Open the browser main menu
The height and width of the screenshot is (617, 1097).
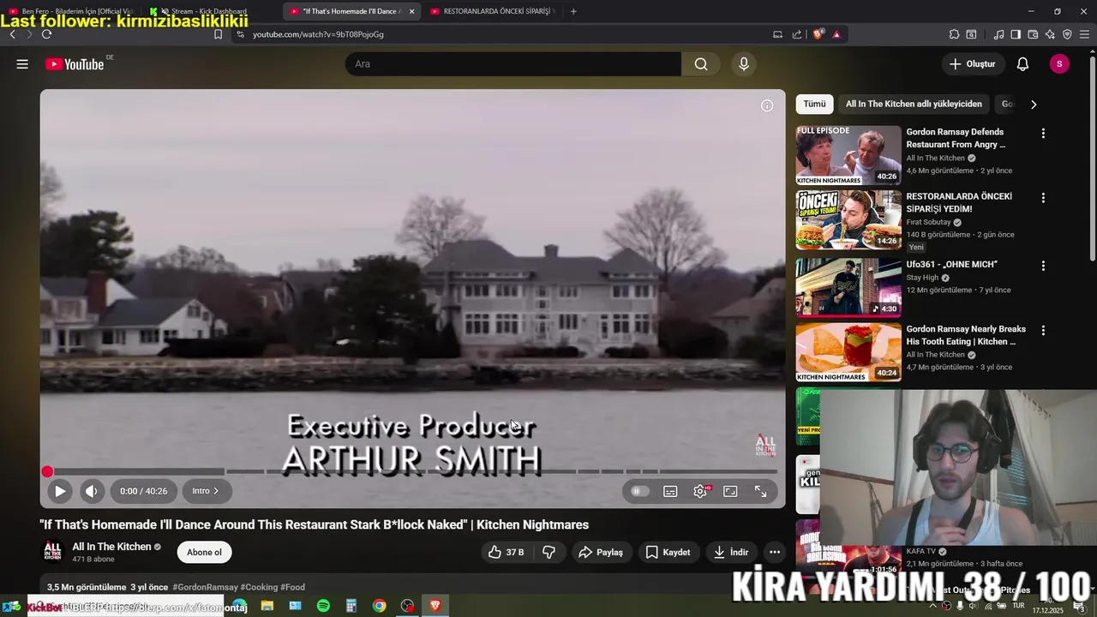(x=1084, y=34)
